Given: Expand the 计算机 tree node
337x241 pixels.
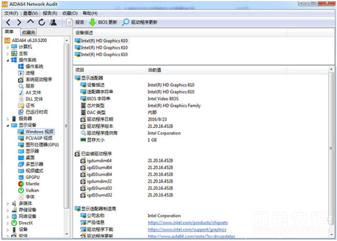Looking at the screenshot, I should click(x=8, y=47).
